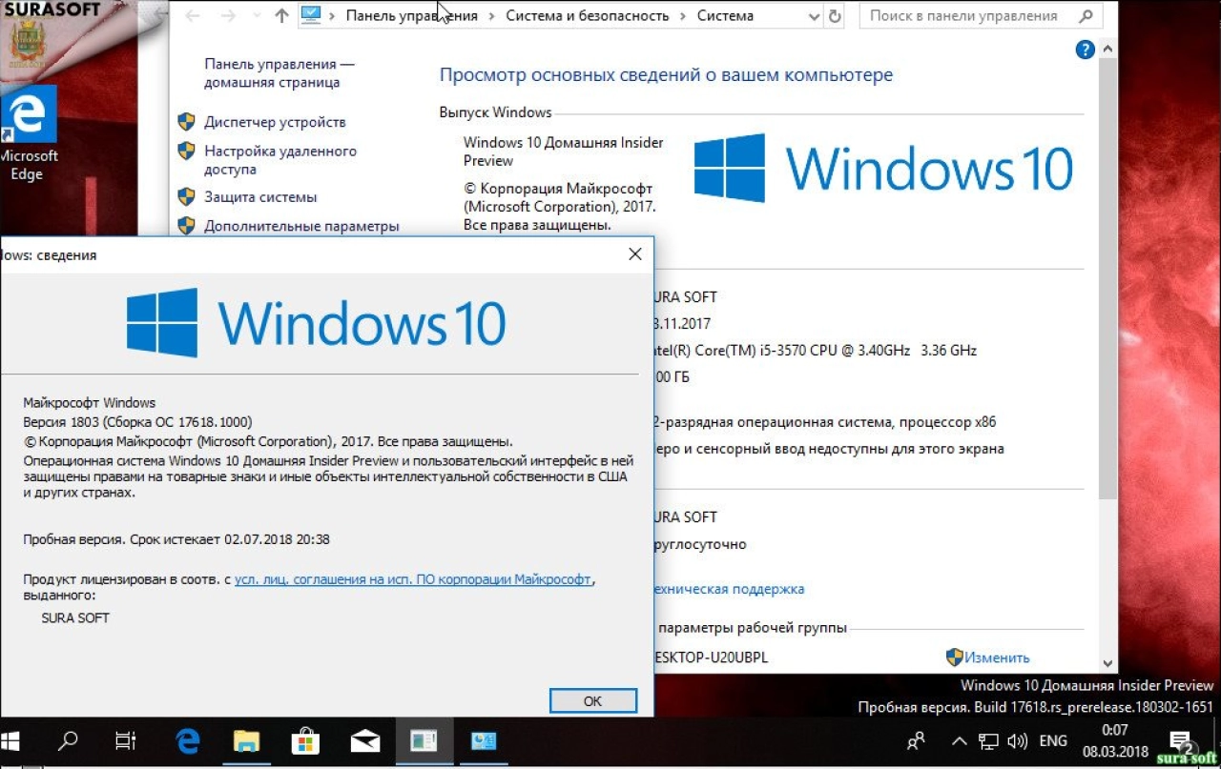1221x769 pixels.
Task: Close the Windows about dialog
Action: pyautogui.click(x=635, y=253)
